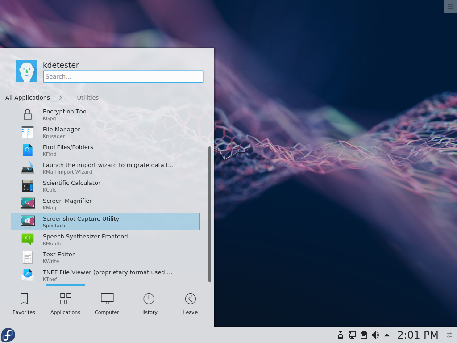
Task: Select 'Launch the import wizard' entry text
Action: pos(108,165)
